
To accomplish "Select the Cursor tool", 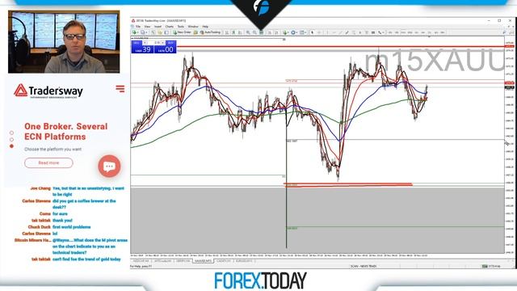I will pyautogui.click(x=313, y=32).
